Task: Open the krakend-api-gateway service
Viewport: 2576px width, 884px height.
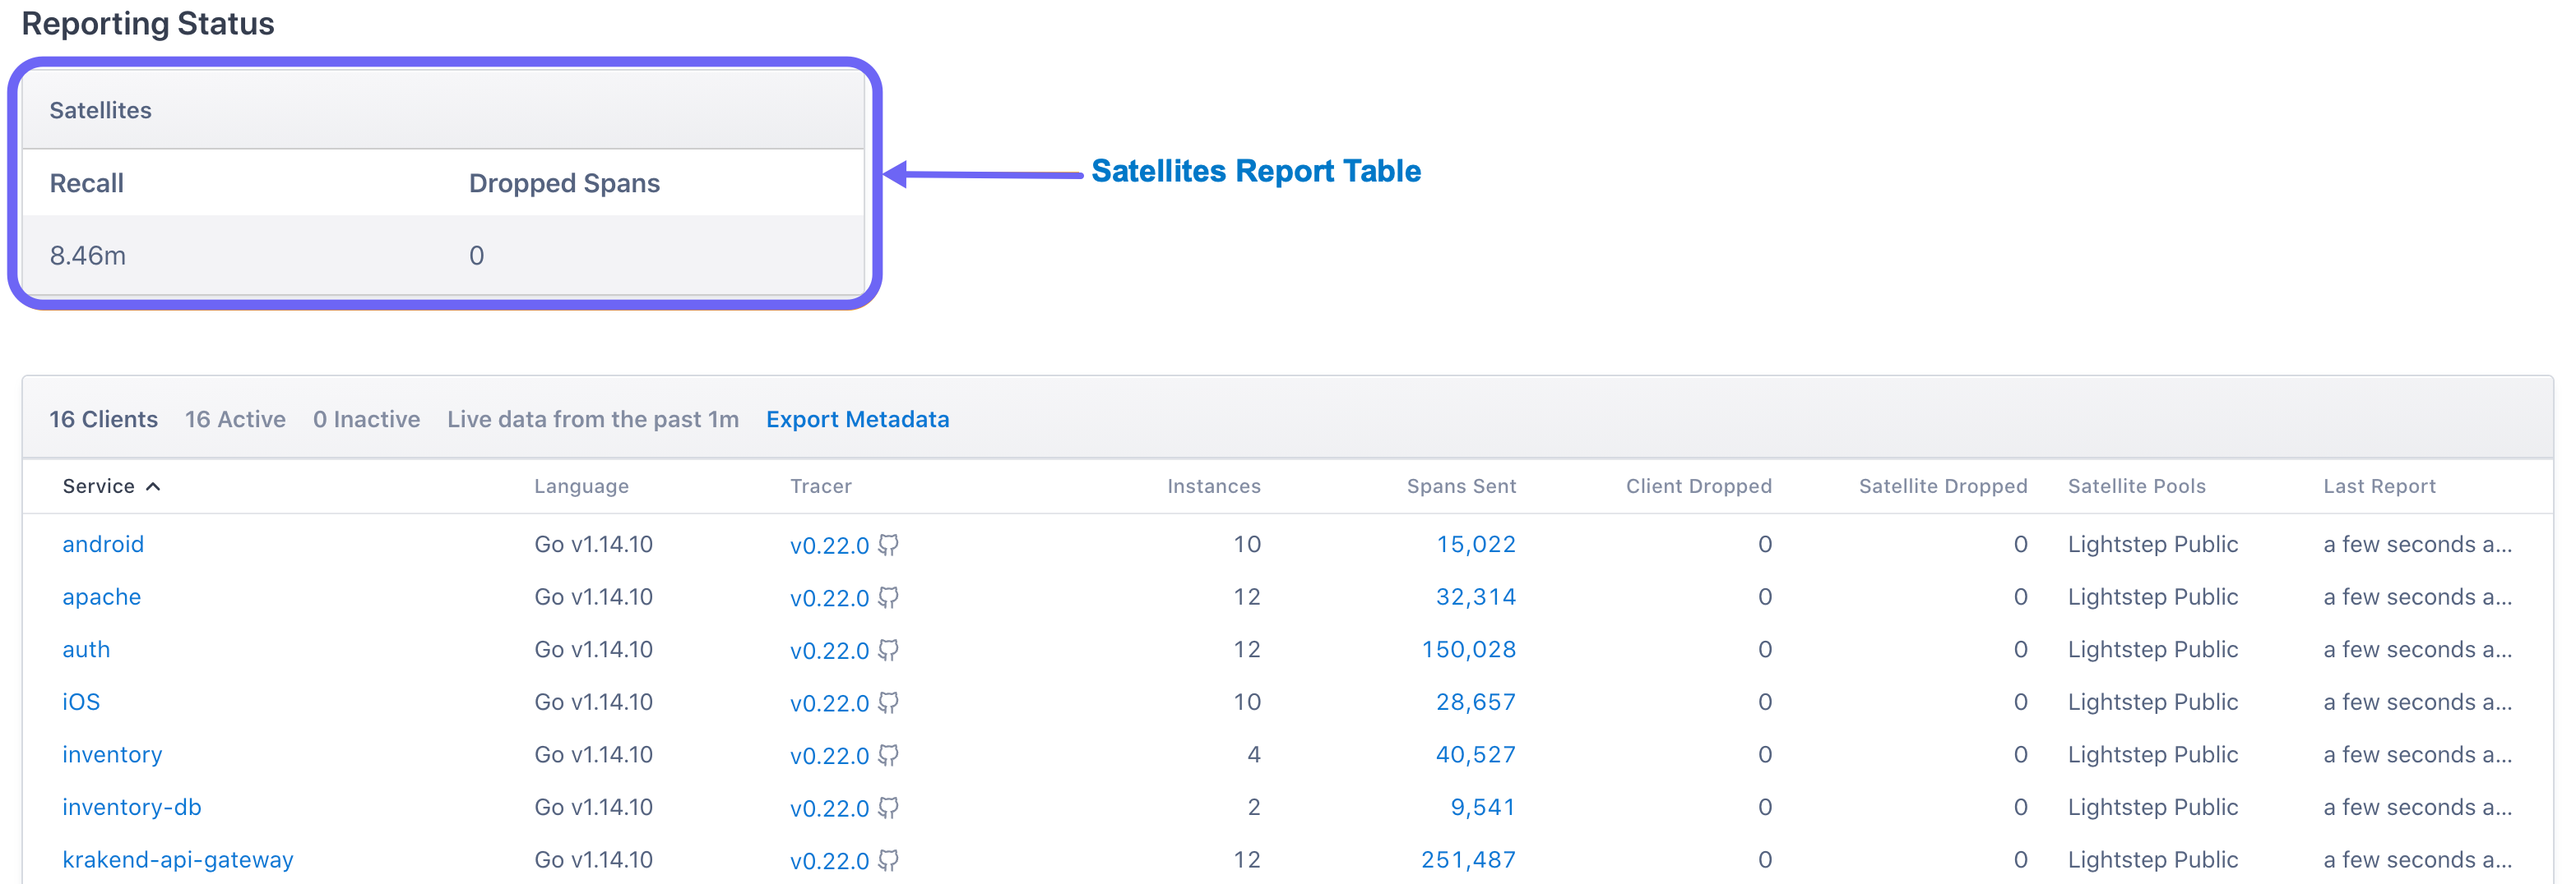Action: (178, 860)
